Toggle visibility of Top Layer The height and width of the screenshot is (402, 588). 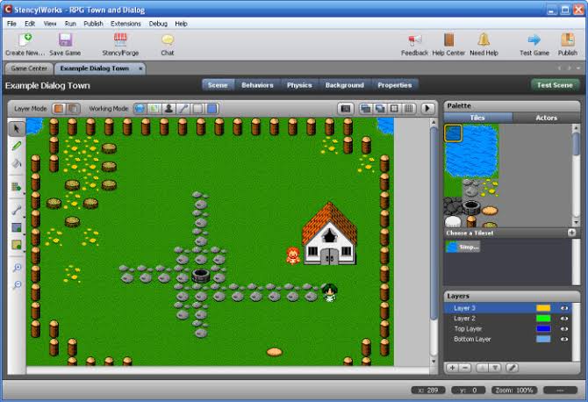point(564,329)
